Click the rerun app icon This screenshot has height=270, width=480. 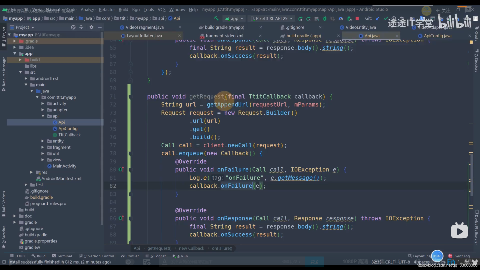coord(300,18)
